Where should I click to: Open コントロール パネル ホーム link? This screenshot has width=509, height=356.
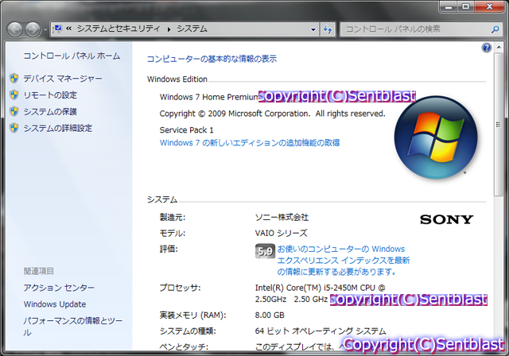click(72, 56)
